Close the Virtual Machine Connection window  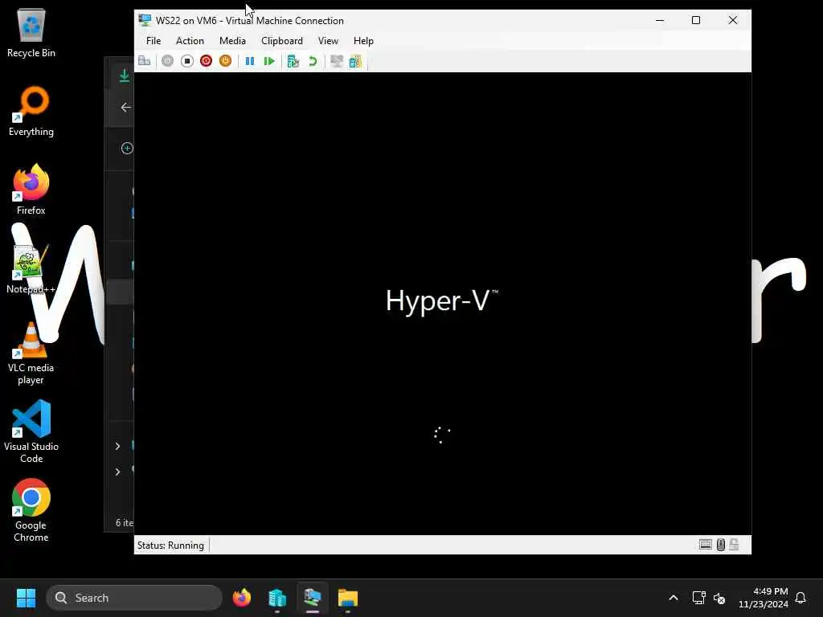733,20
